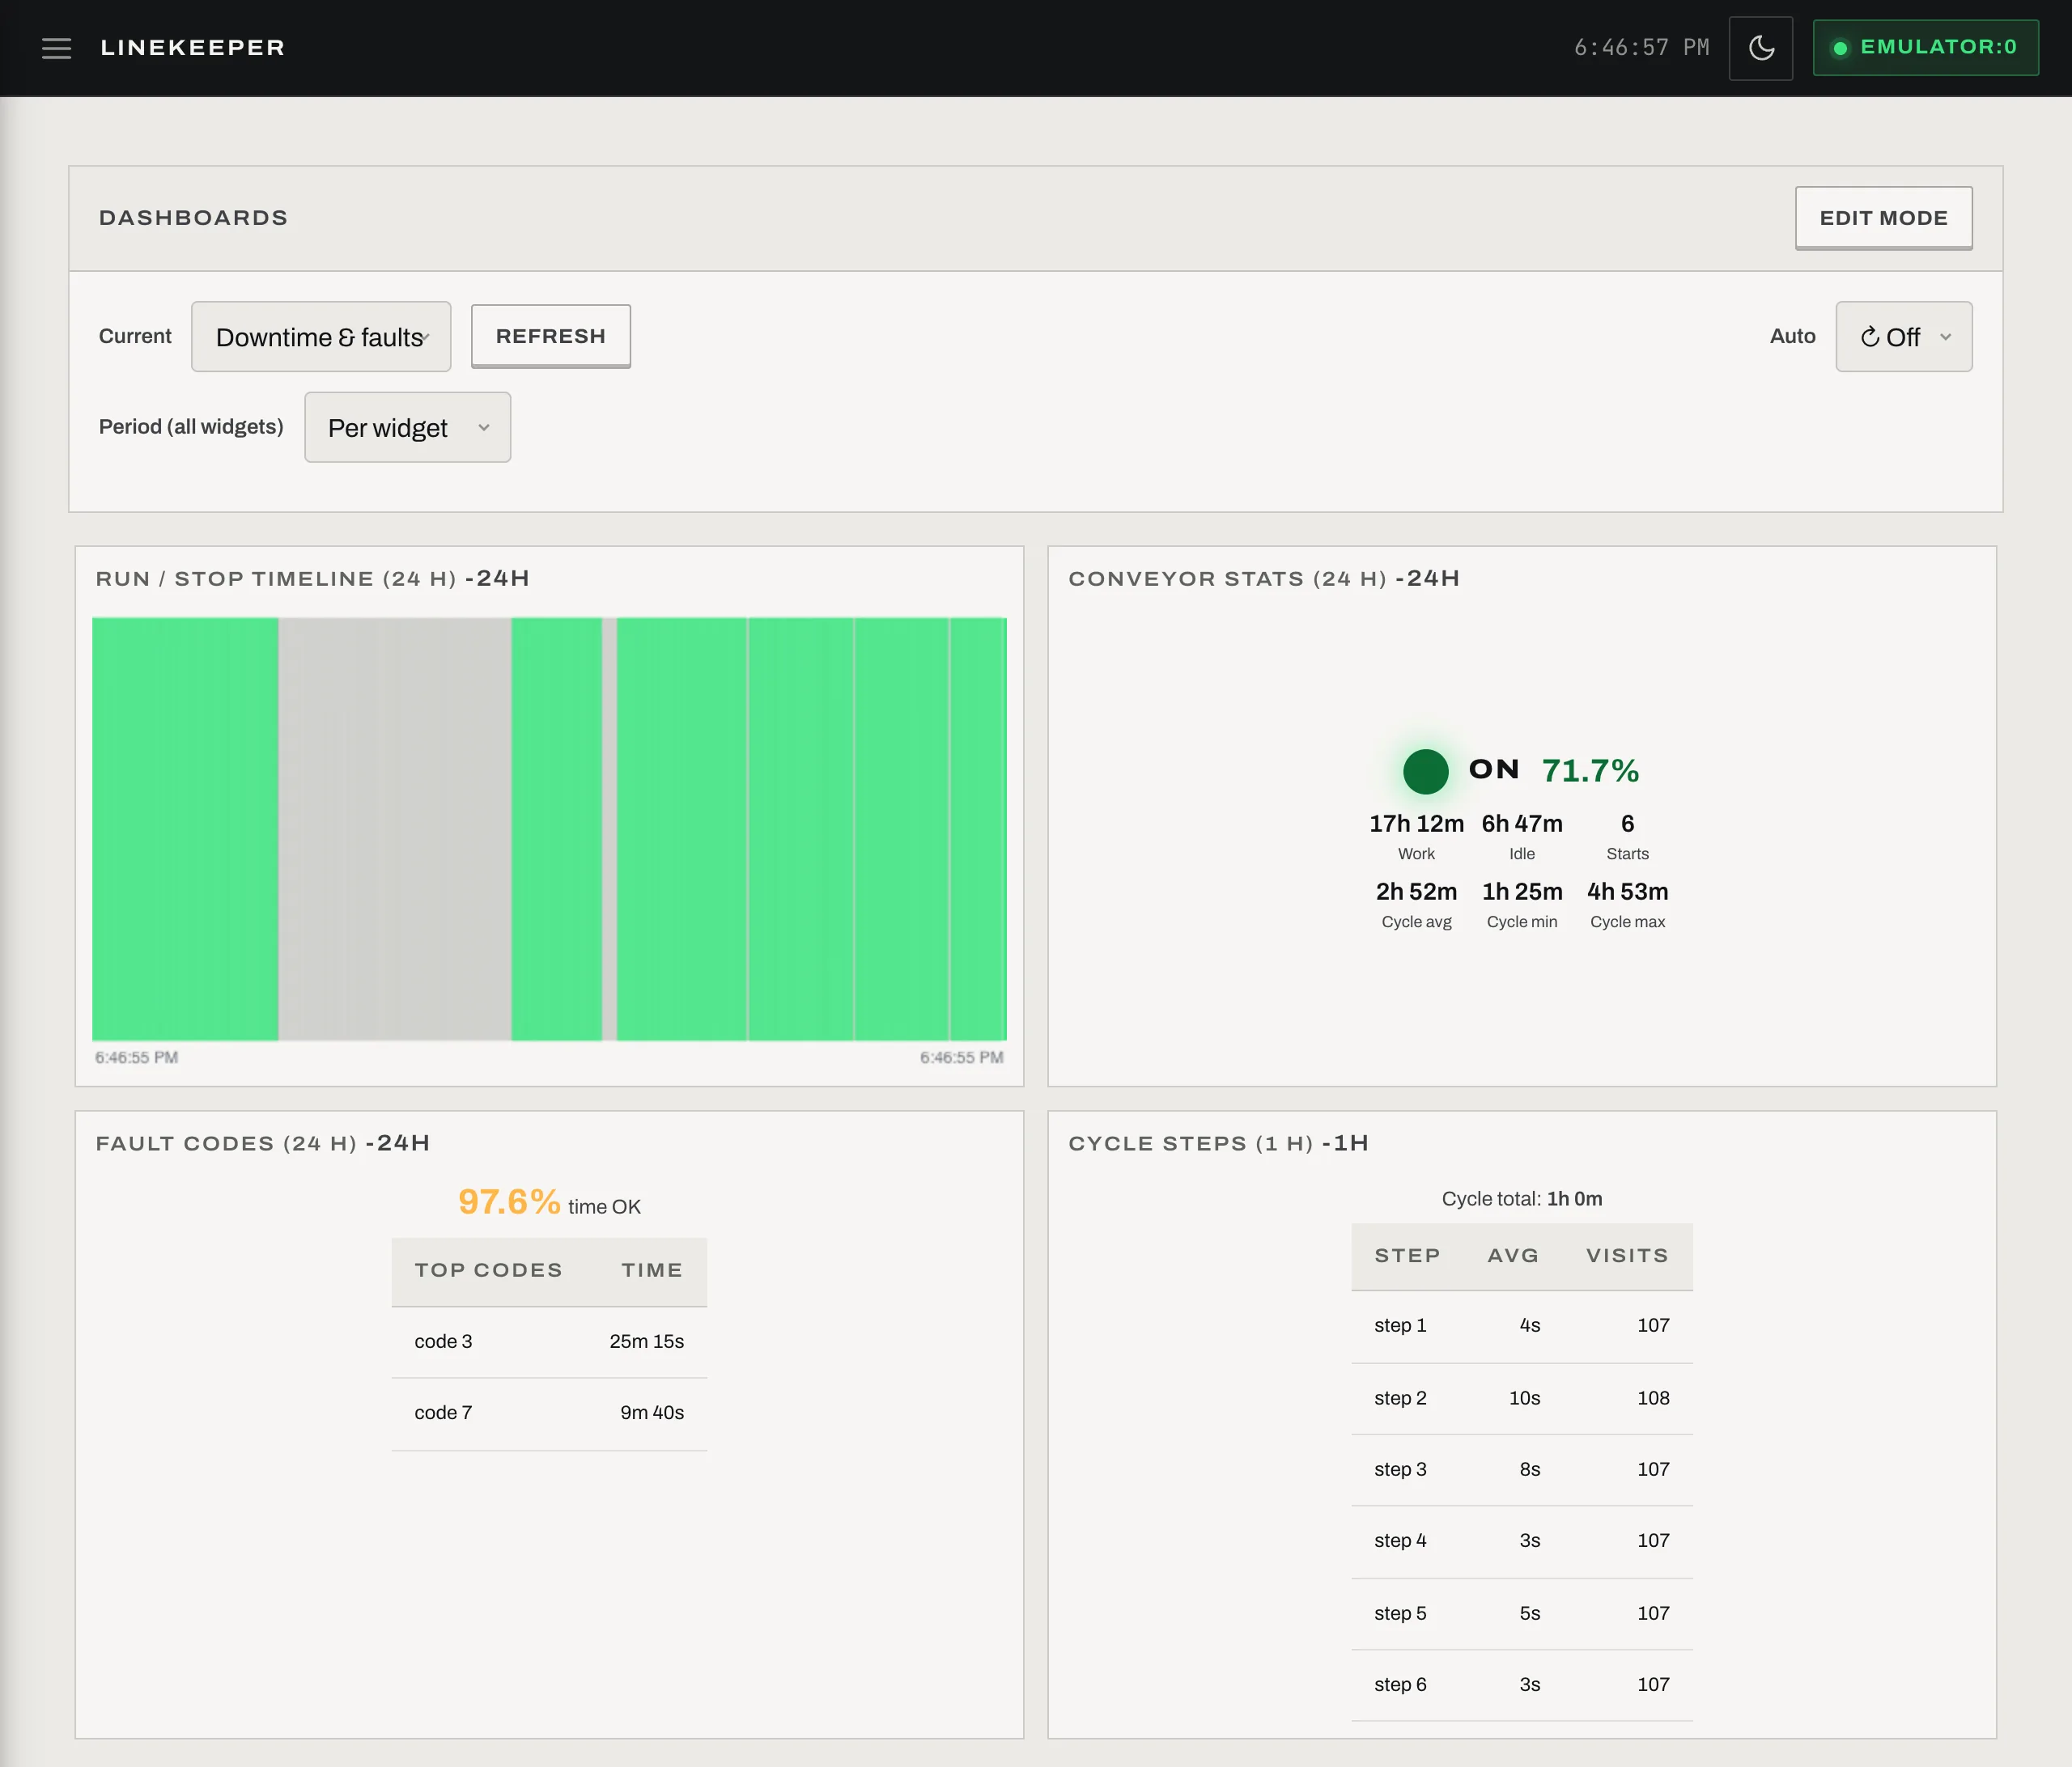Select the step 6 row
Image resolution: width=2072 pixels, height=1767 pixels.
(x=1522, y=1685)
